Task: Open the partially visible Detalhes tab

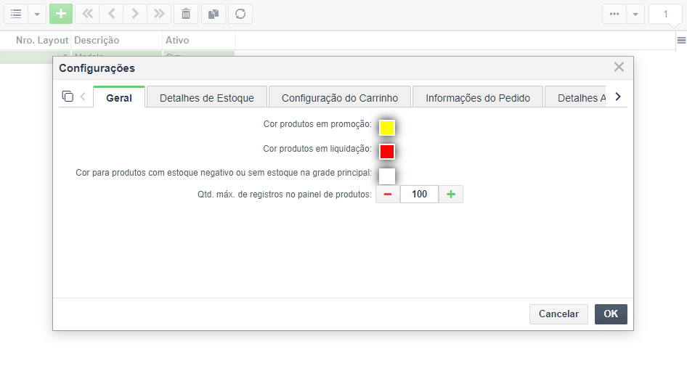Action: point(576,98)
